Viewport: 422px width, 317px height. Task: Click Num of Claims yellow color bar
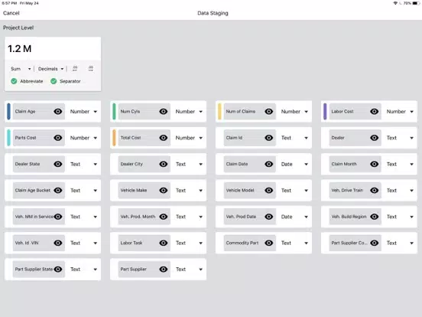[x=219, y=111]
